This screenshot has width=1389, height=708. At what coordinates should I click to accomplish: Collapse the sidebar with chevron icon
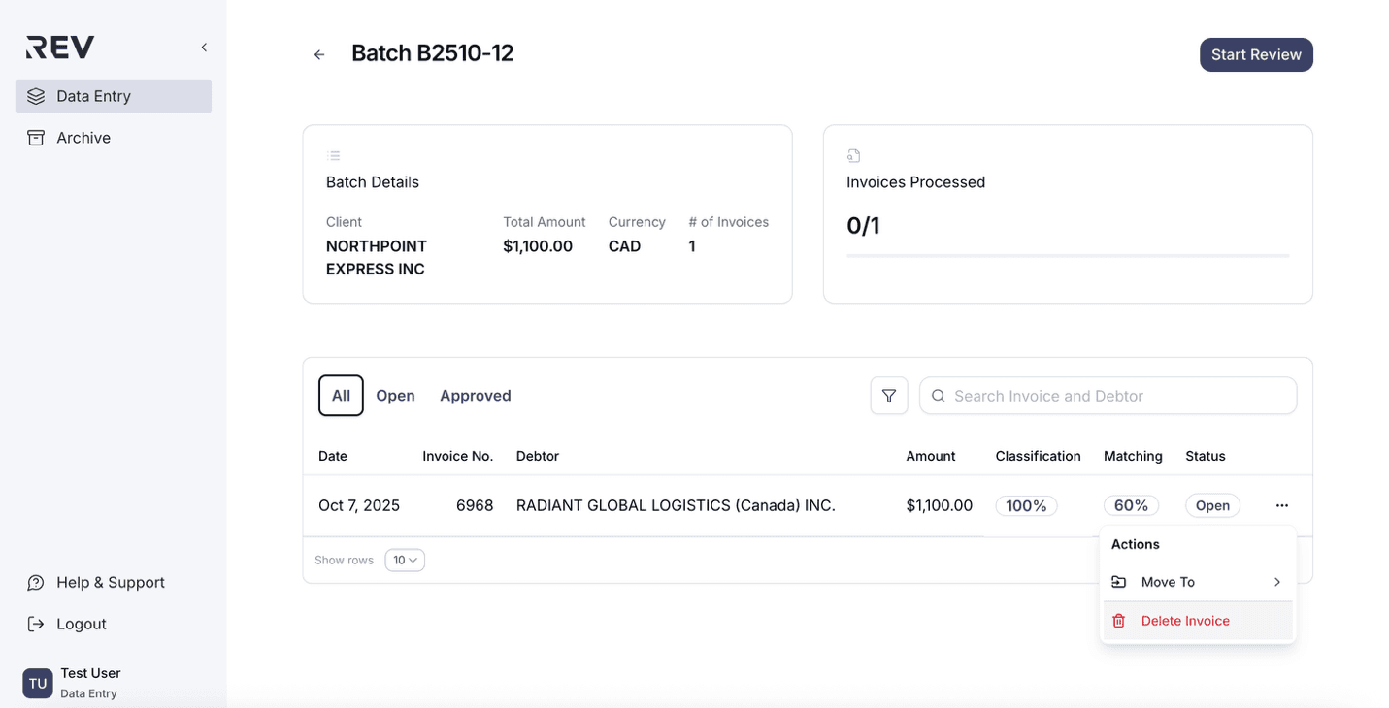pos(204,48)
